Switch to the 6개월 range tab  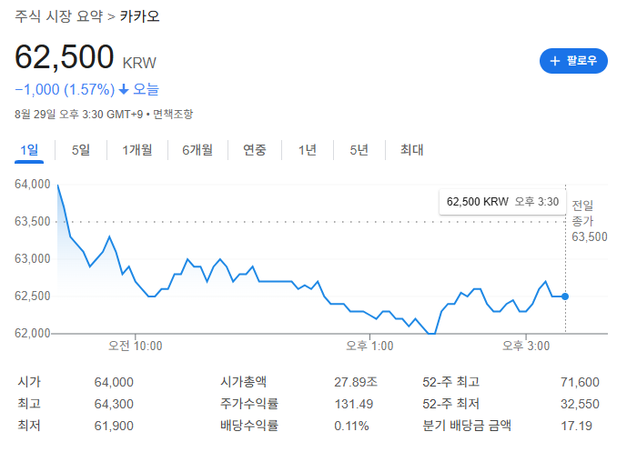coord(197,150)
